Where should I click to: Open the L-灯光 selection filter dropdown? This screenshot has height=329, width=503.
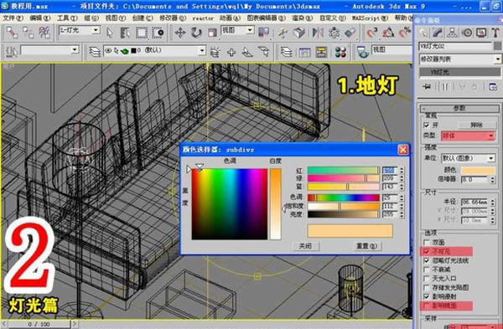pyautogui.click(x=80, y=30)
